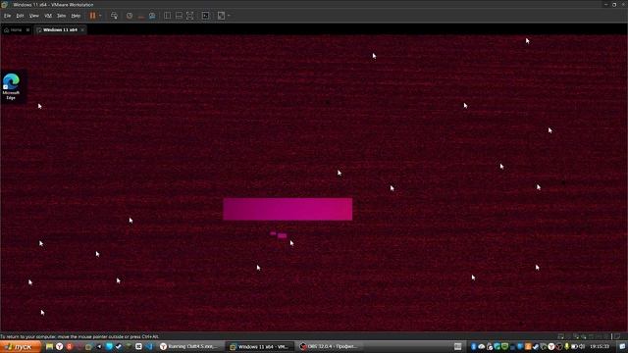
Task: Open the volume control tray icon
Action: tap(582, 346)
